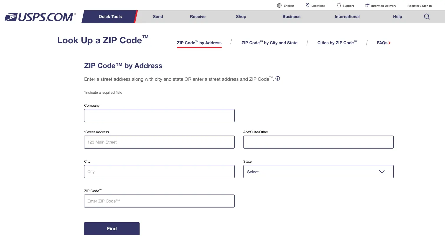This screenshot has height=252, width=445.
Task: Click the Street Address input field
Action: tap(159, 142)
